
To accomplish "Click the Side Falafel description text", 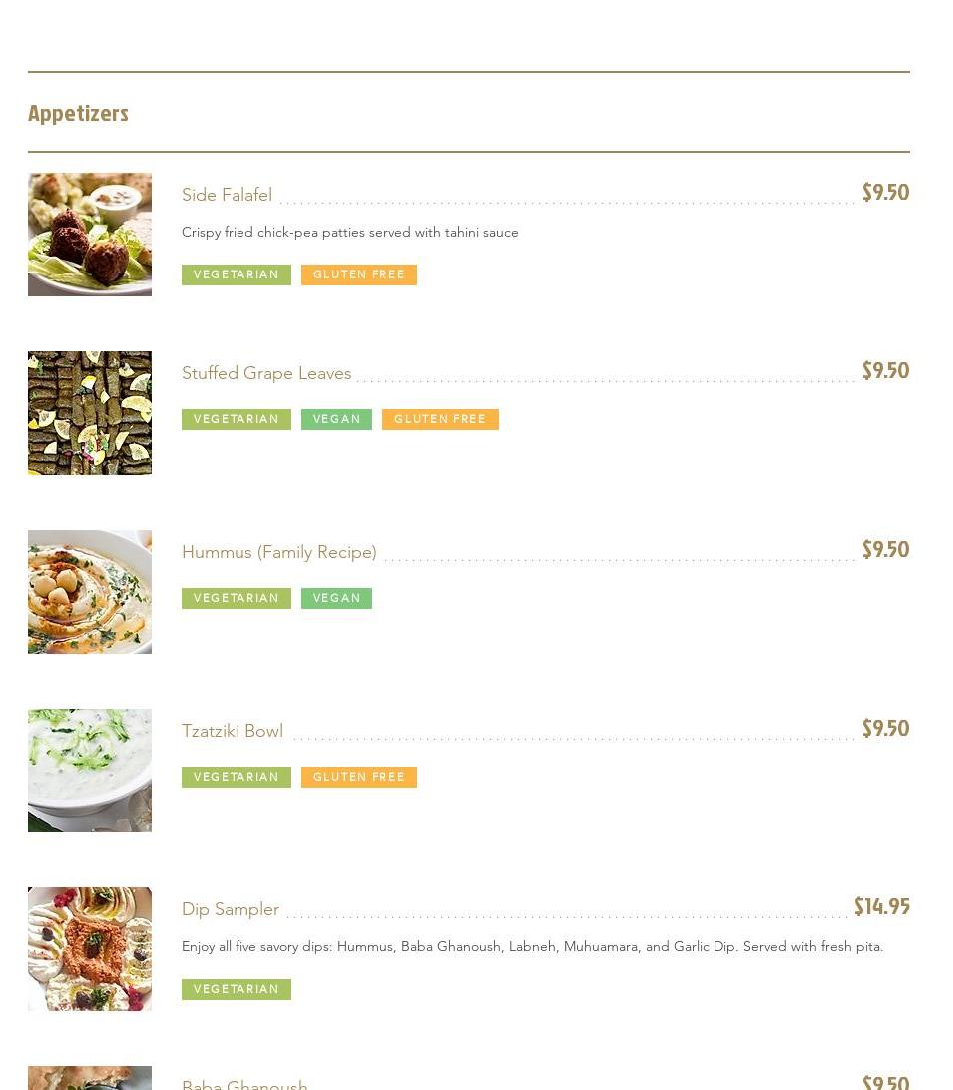I will pos(350,232).
